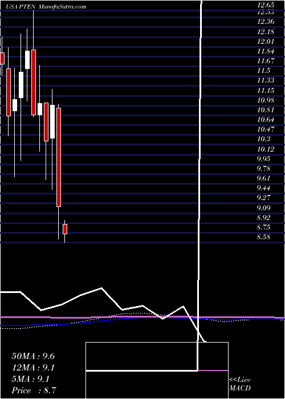Click the 8.75 price axis label
The height and width of the screenshot is (399, 285).
click(264, 227)
